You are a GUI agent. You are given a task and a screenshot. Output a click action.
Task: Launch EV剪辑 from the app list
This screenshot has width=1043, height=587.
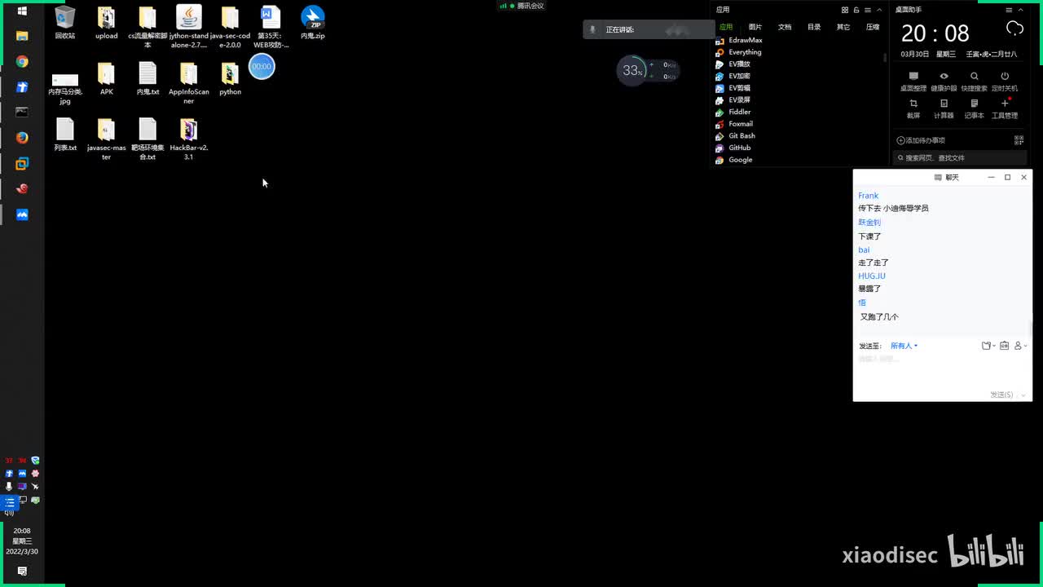733,88
